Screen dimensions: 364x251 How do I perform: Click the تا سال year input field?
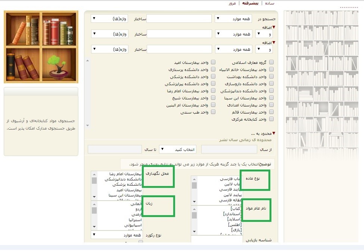pyautogui.click(x=115, y=149)
